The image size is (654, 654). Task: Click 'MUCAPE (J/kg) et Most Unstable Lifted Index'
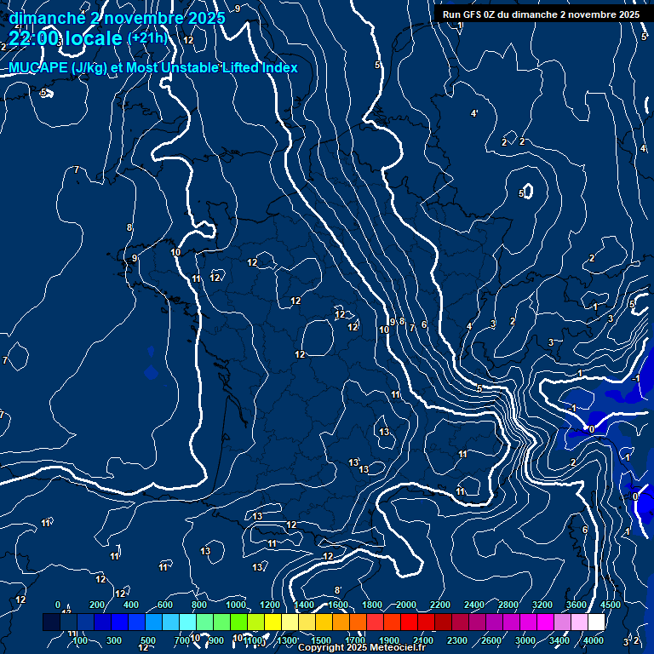[153, 67]
